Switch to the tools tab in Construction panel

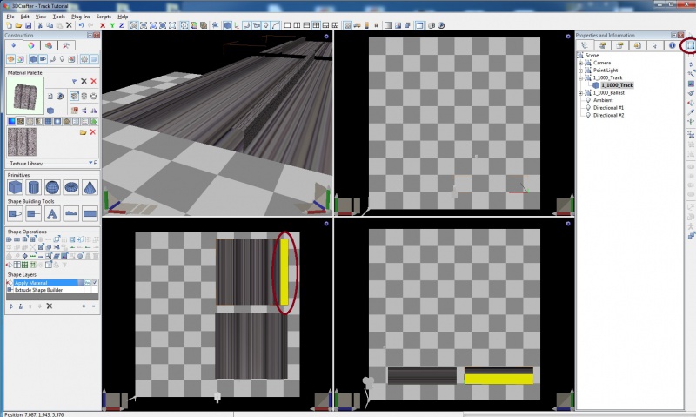coord(66,45)
